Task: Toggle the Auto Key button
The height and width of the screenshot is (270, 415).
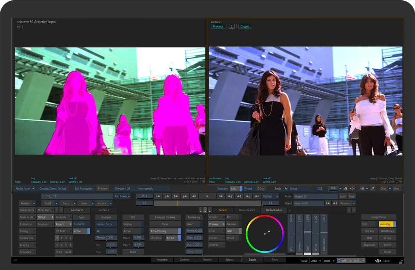Action: pyautogui.click(x=387, y=224)
